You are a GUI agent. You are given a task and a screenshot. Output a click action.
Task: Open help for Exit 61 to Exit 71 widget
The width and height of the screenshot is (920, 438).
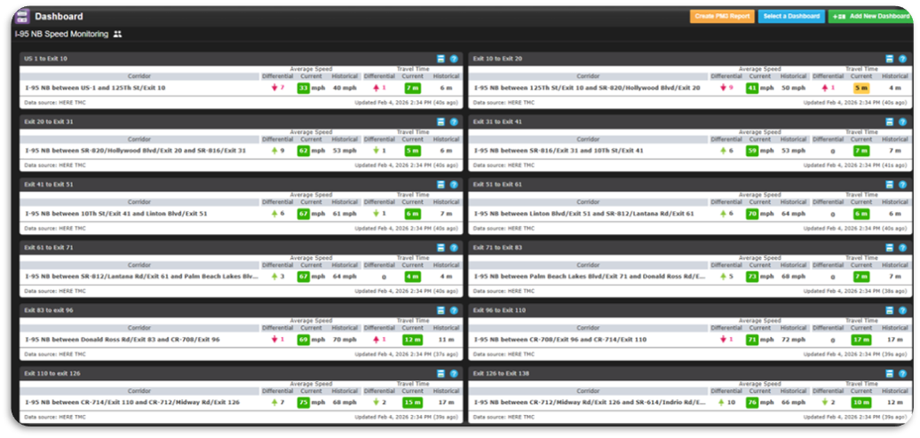pyautogui.click(x=454, y=248)
